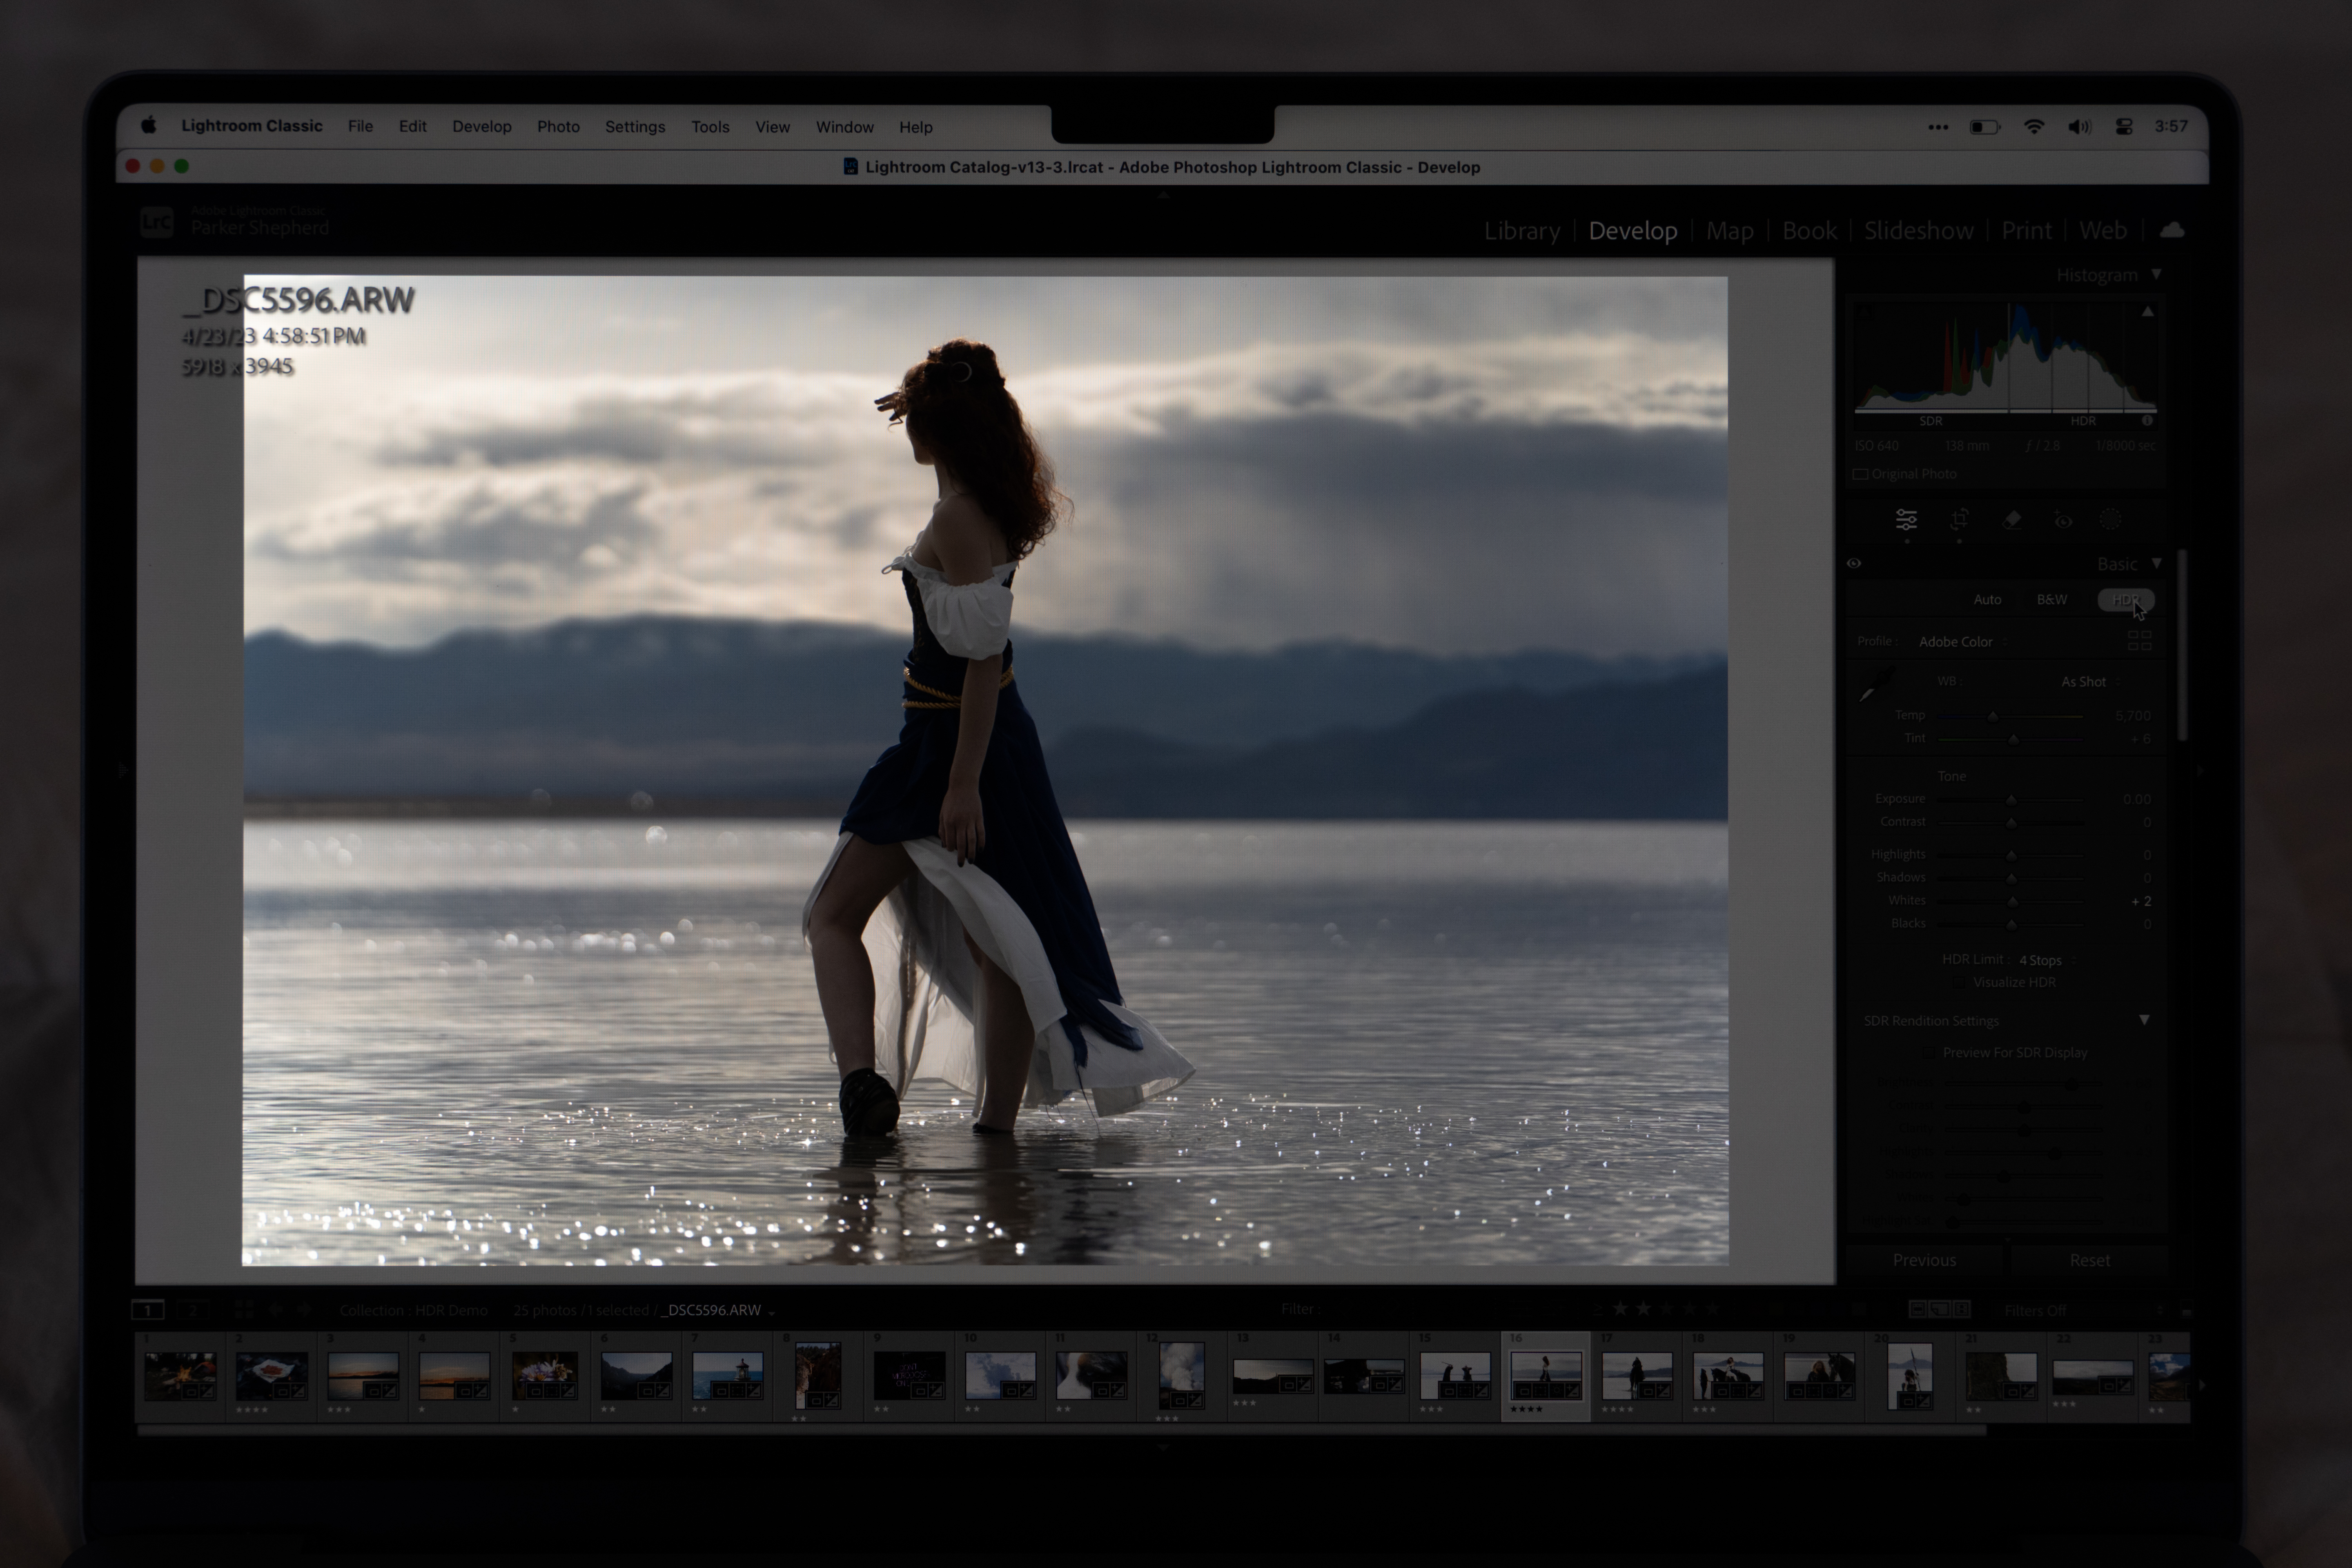Toggle the Original Photo checkbox

(x=1861, y=474)
